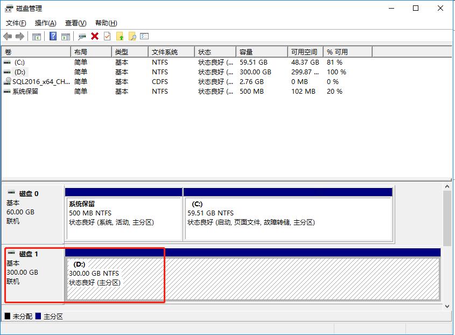Open Help via blue question mark icon
Screen dimensions: 455x335
tap(53, 36)
